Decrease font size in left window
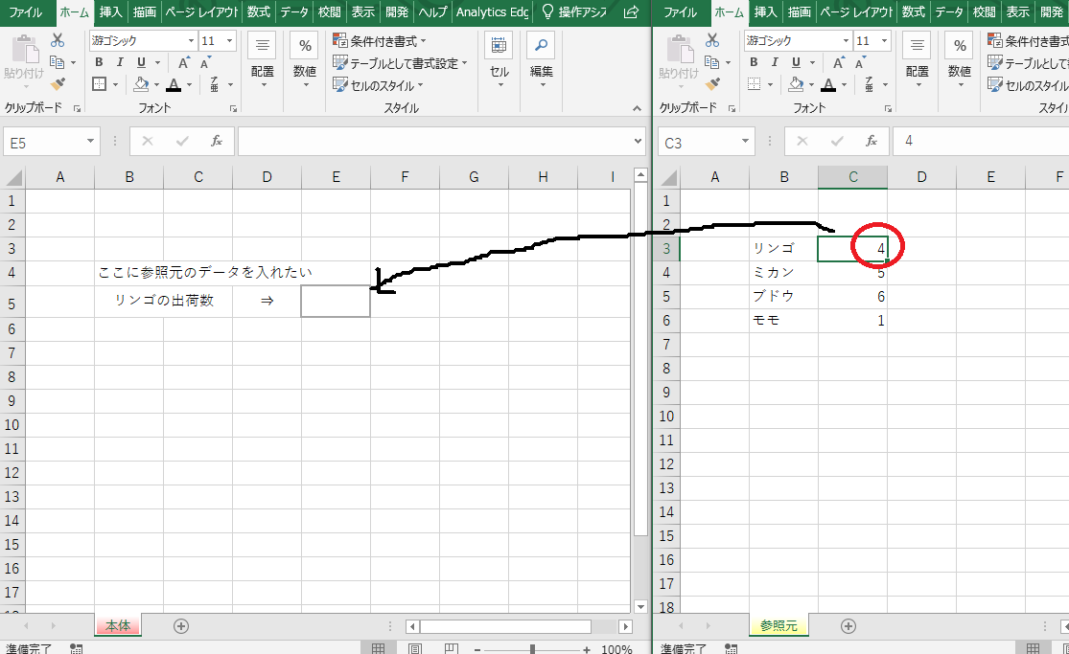The width and height of the screenshot is (1069, 654). [205, 62]
